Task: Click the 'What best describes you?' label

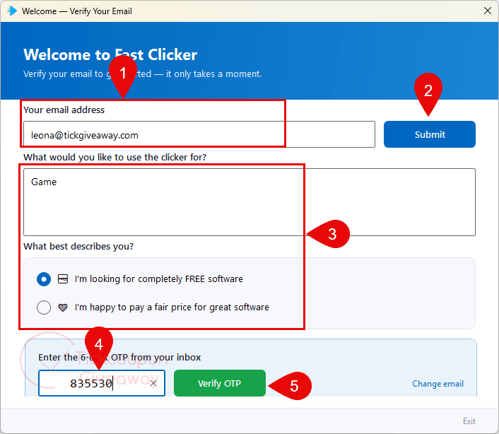Action: pyautogui.click(x=78, y=246)
